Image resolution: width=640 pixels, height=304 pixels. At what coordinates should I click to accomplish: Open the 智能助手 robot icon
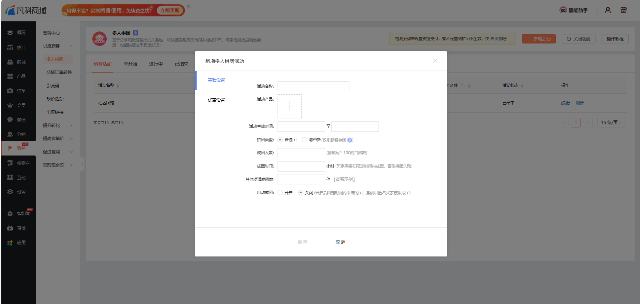(x=563, y=10)
